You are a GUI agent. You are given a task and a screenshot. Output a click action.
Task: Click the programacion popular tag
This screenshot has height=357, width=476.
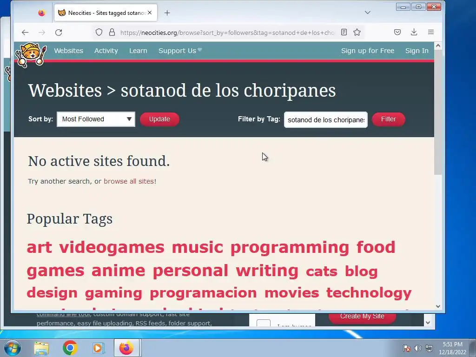[203, 293]
